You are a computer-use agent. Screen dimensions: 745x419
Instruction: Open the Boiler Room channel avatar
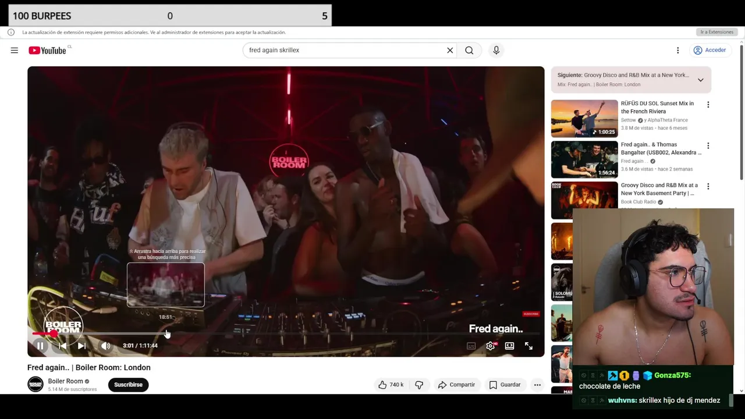click(36, 385)
